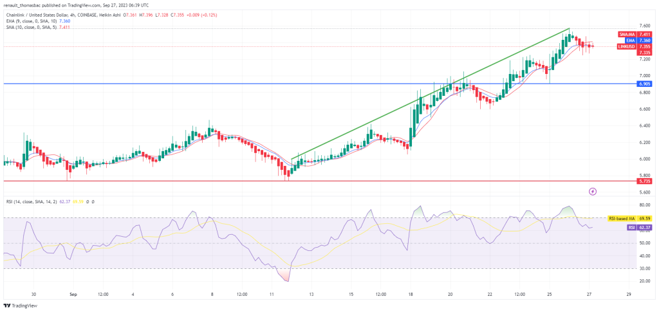This screenshot has width=659, height=312.
Task: Click the renault_thomasbac published header text
Action: point(84,4)
